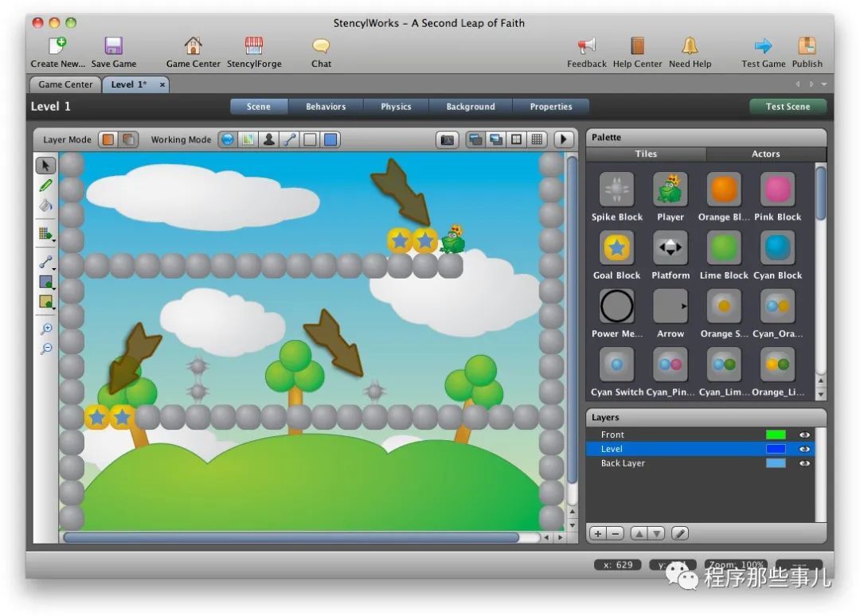Screen dimensions: 860x616
Task: Switch to the Game Center tab
Action: (x=65, y=84)
